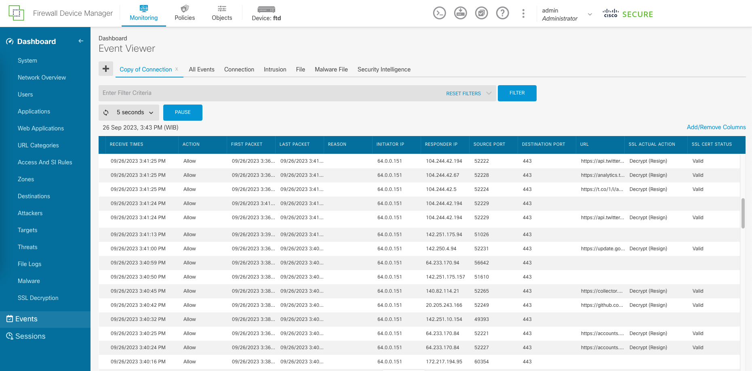This screenshot has width=752, height=371.
Task: Open the CLI console icon
Action: click(439, 13)
